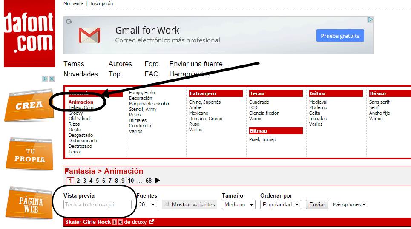
Task: Select the Celta category
Action: coord(315,113)
